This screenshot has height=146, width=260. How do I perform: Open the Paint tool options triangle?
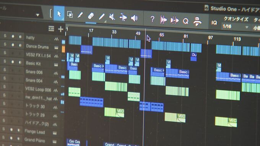coord(105,21)
